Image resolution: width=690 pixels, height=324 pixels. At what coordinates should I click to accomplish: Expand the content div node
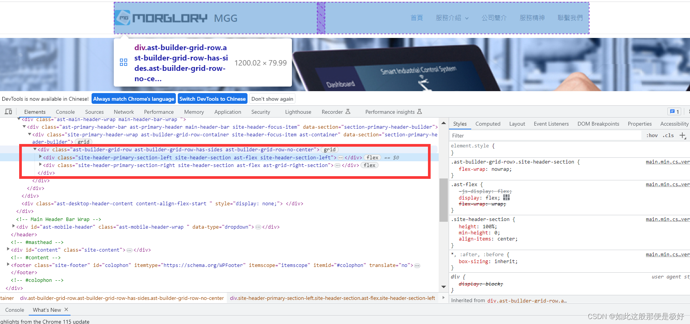point(8,249)
